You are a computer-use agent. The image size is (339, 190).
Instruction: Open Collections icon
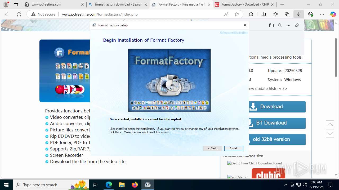287,14
